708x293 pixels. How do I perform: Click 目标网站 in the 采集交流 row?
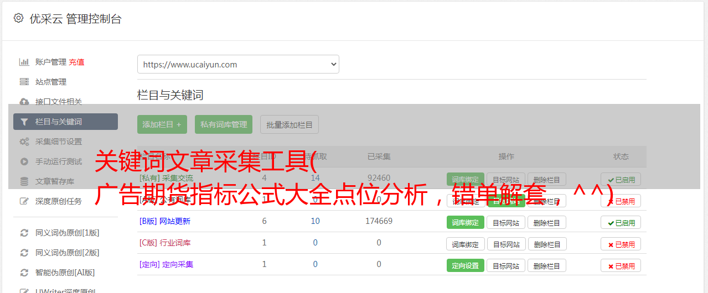point(506,179)
